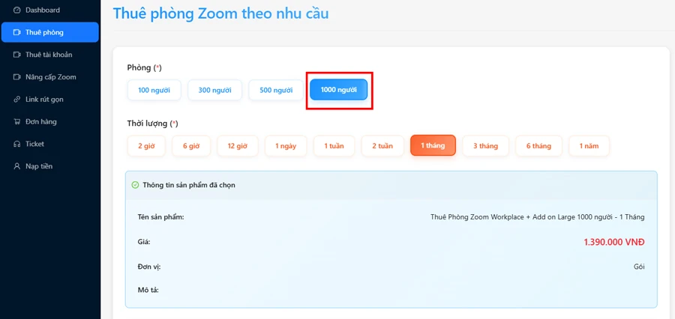Click the Link rút gọn chain icon

point(16,100)
